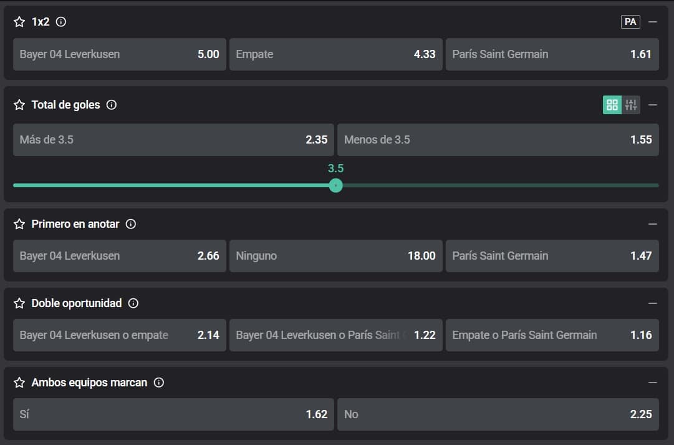Collapse the Primero en anotar section
The image size is (674, 445).
pos(653,224)
